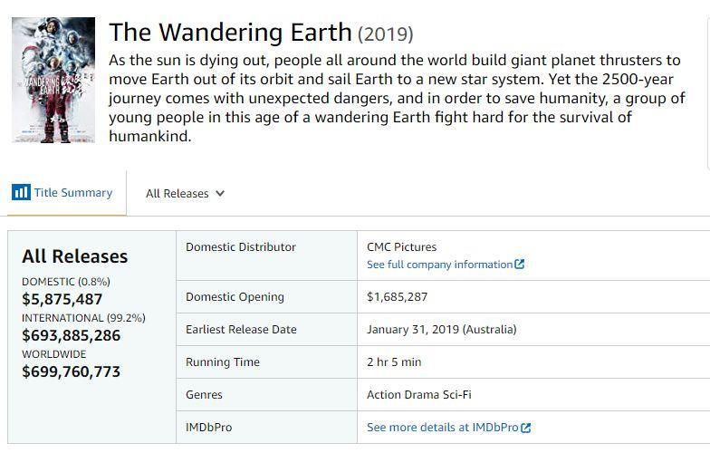Click the worldwide gross $699,760,773 figure

click(x=71, y=371)
